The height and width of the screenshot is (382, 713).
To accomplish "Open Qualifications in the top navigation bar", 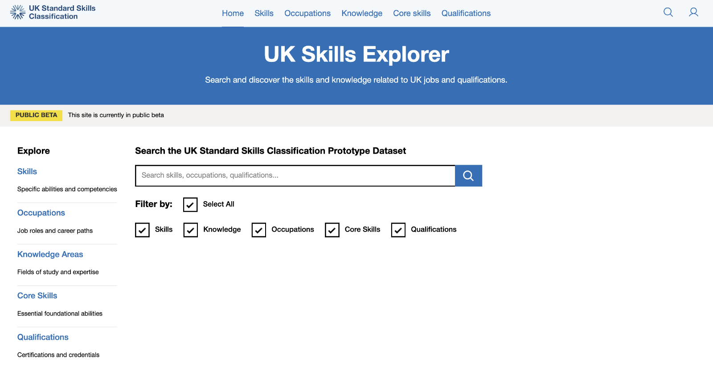I will [x=466, y=13].
